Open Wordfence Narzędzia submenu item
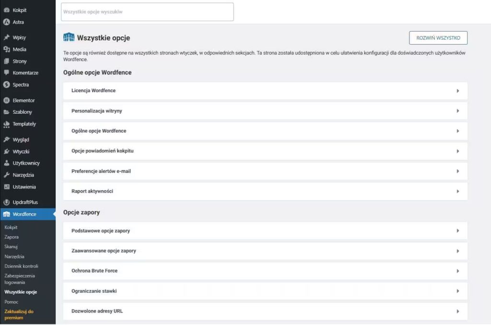 (14, 256)
